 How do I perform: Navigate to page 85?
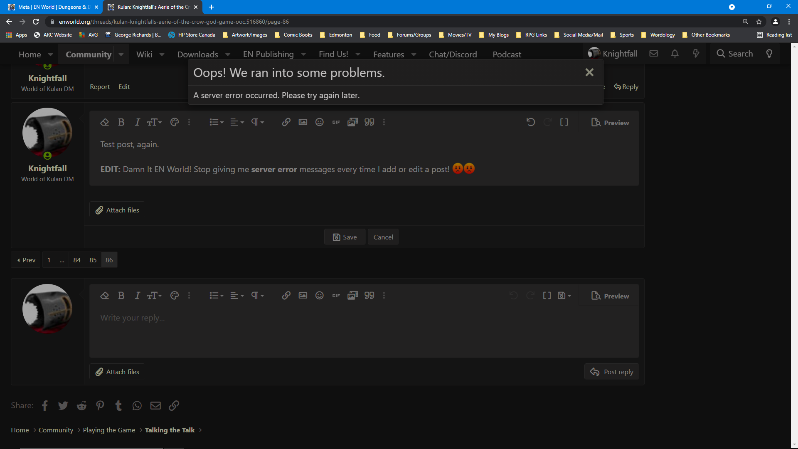(x=93, y=260)
